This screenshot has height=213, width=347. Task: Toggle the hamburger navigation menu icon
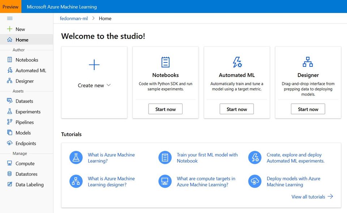click(10, 18)
